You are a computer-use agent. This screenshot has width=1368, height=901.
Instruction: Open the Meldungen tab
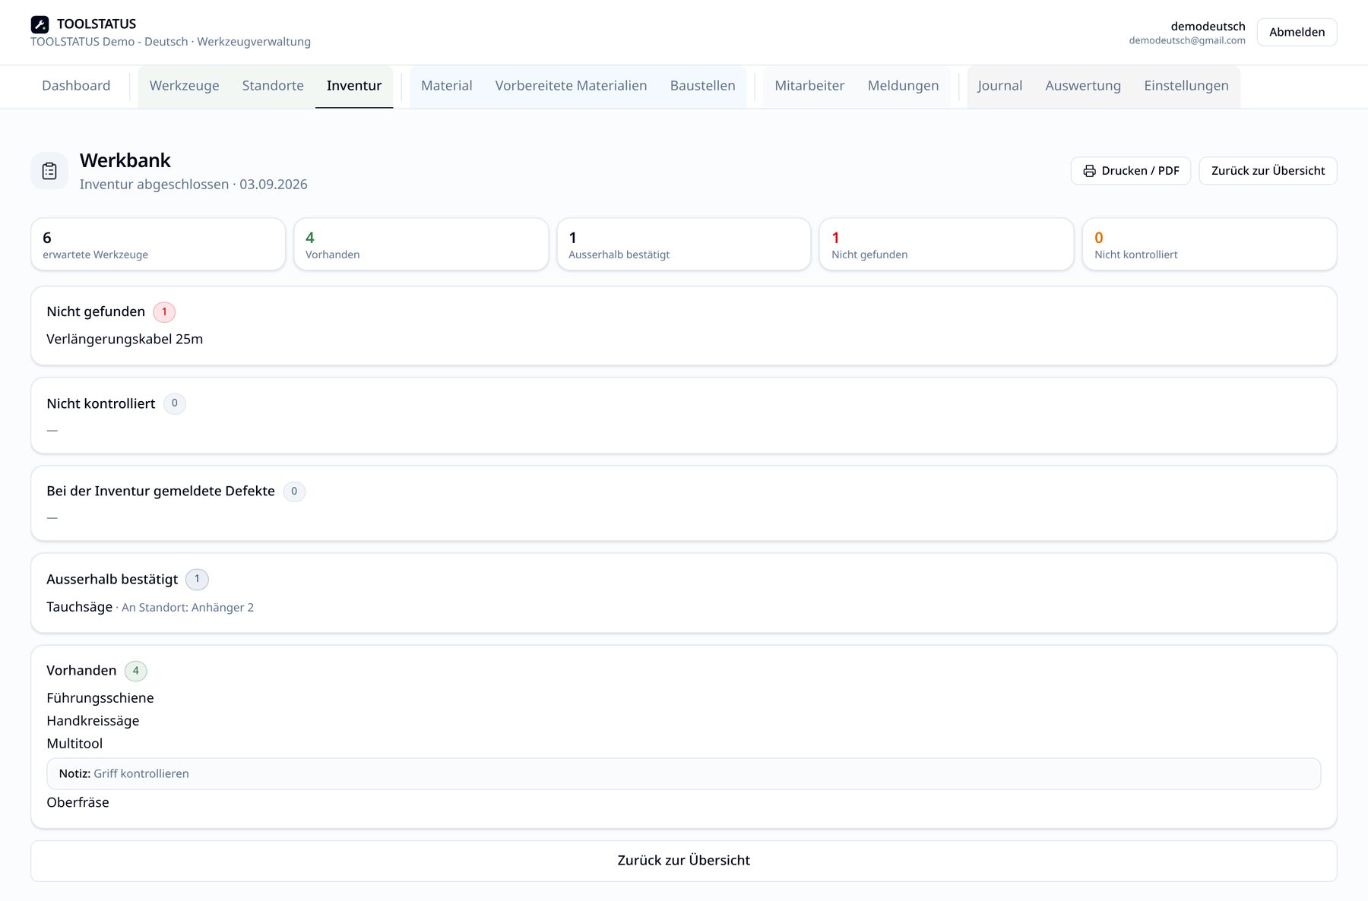[x=903, y=86]
